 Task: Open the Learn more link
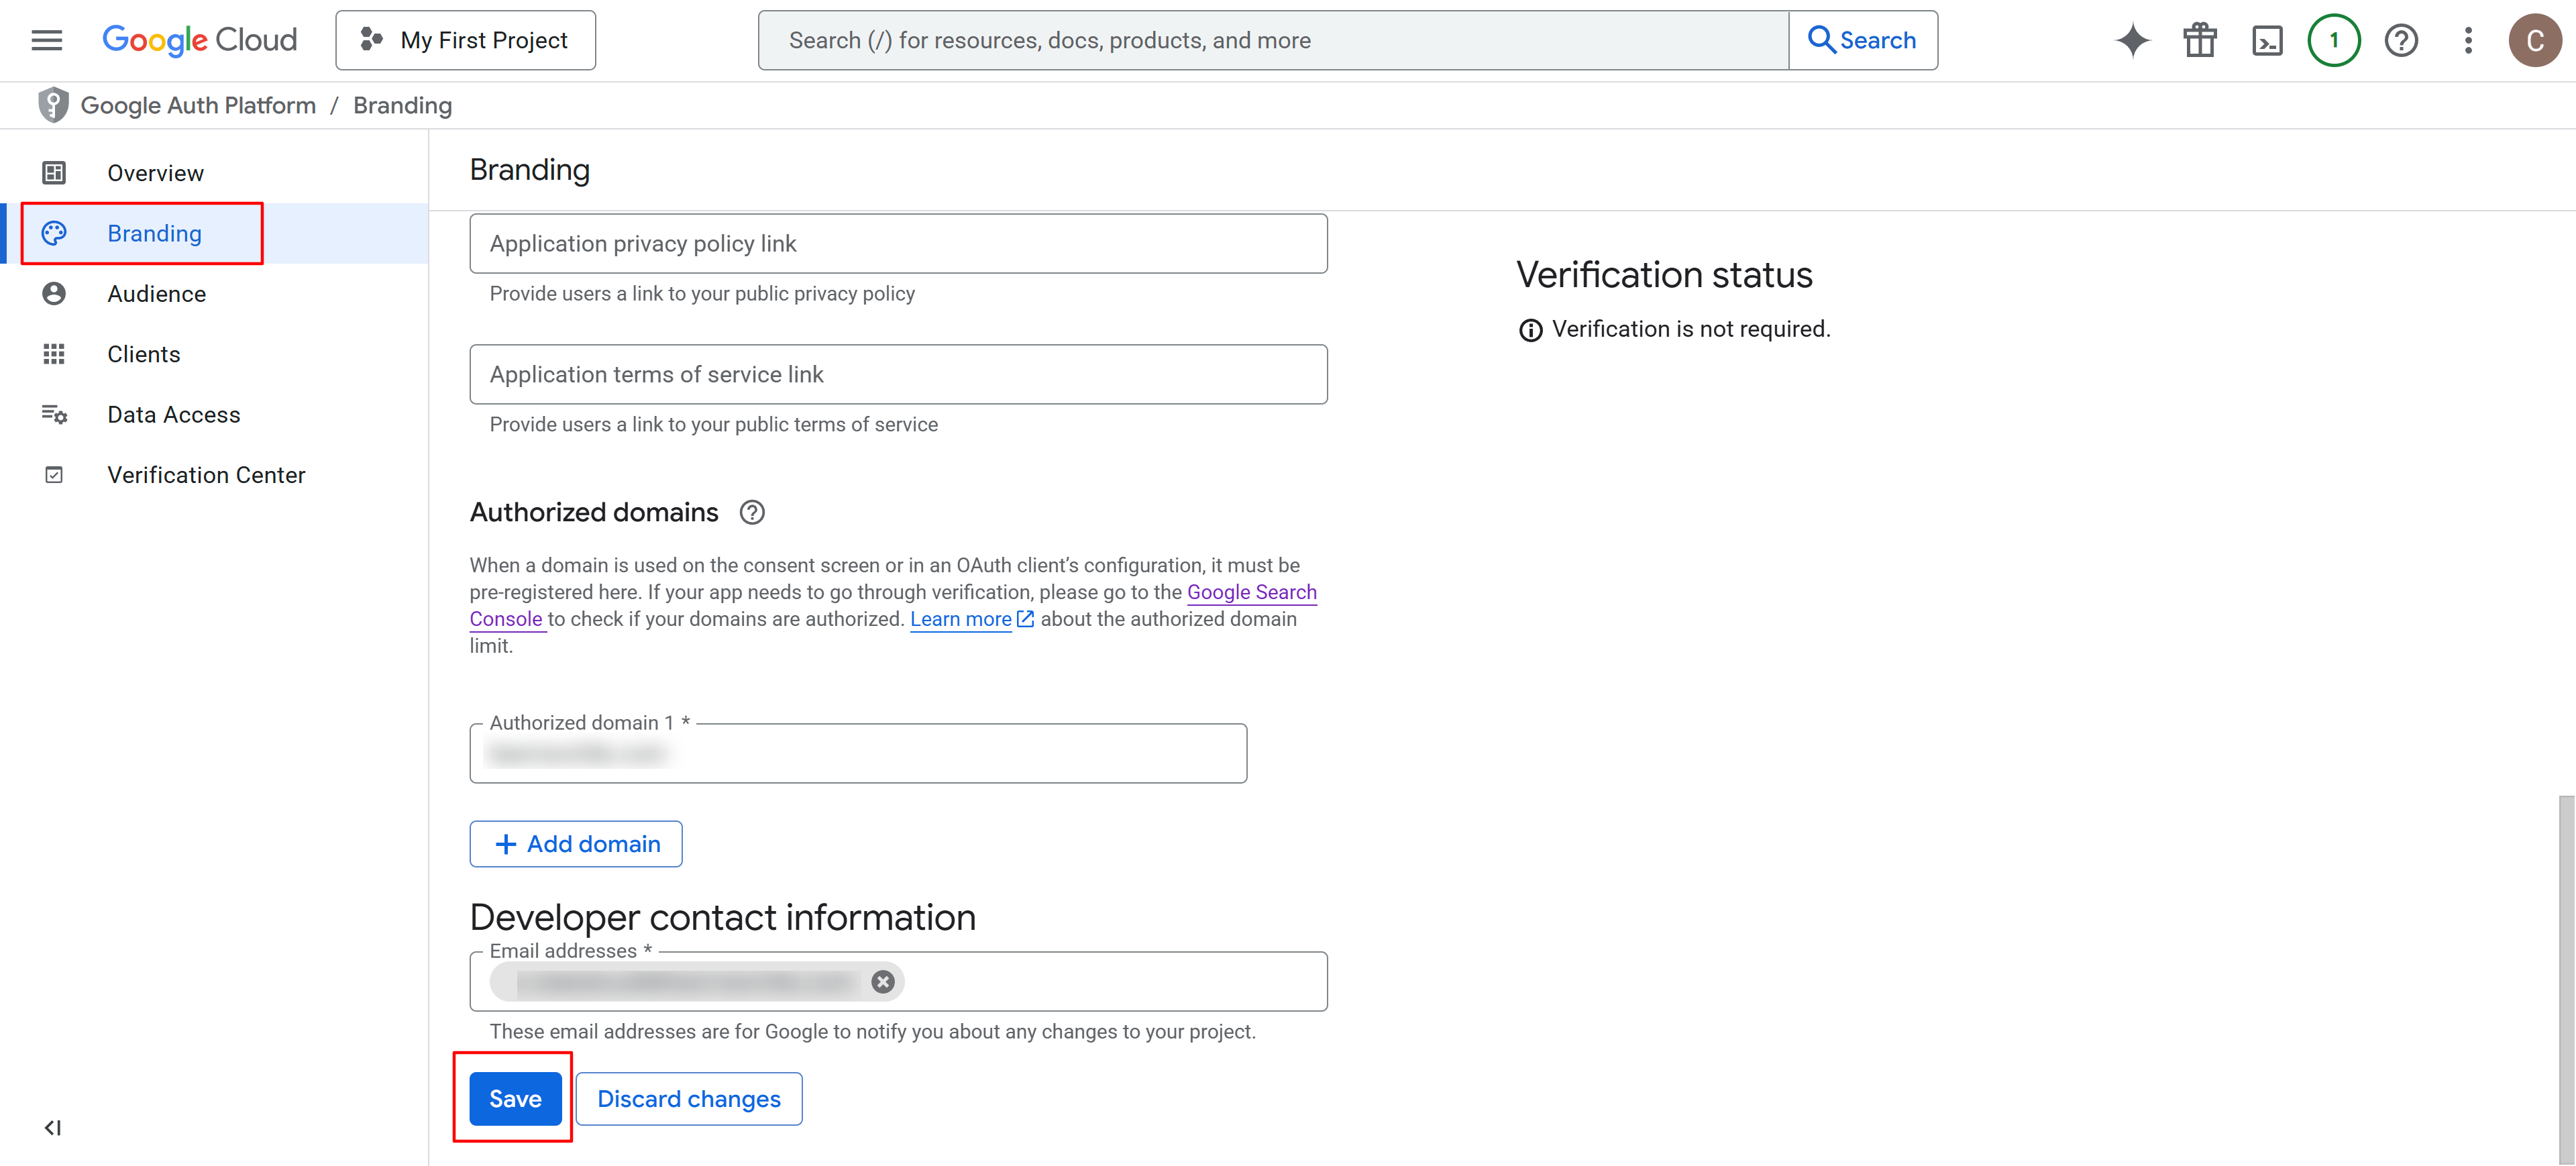click(x=960, y=619)
